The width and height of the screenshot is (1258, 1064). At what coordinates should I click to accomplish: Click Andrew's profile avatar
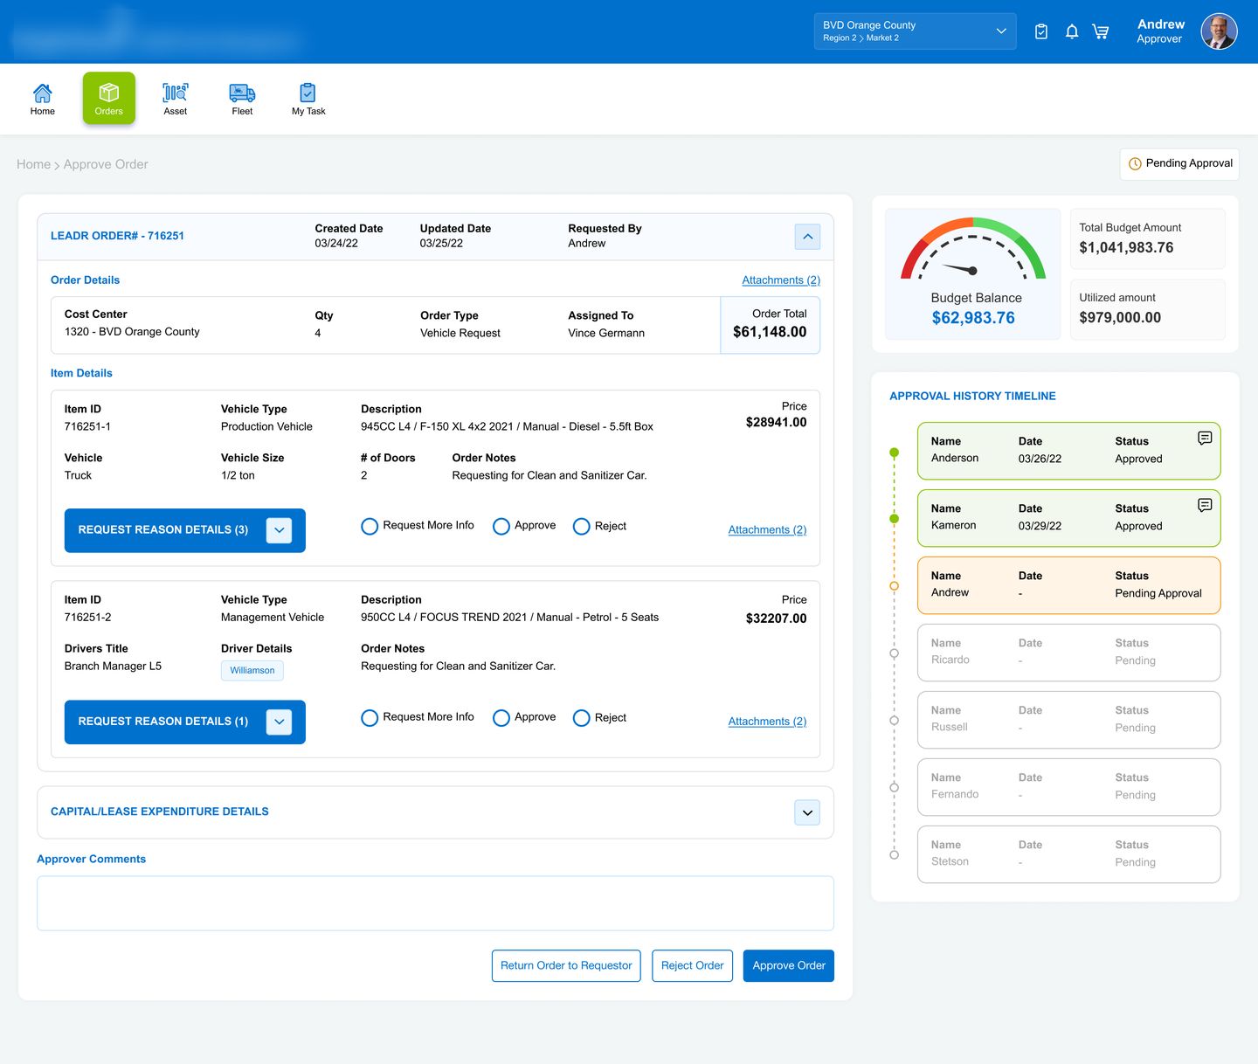(1219, 31)
